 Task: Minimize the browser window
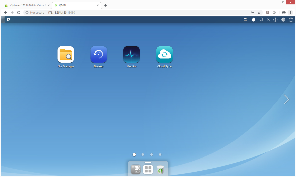(278, 3)
